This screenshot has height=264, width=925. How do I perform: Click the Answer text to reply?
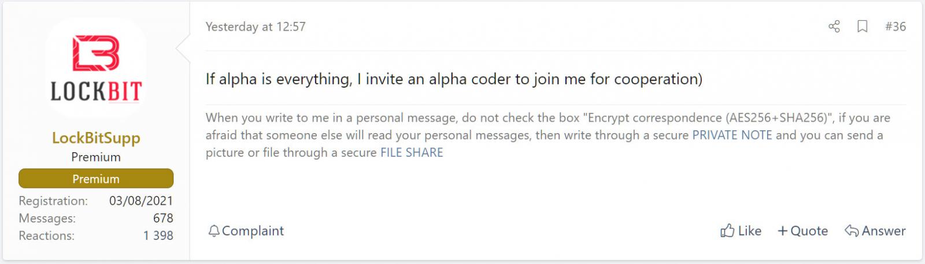tap(883, 231)
